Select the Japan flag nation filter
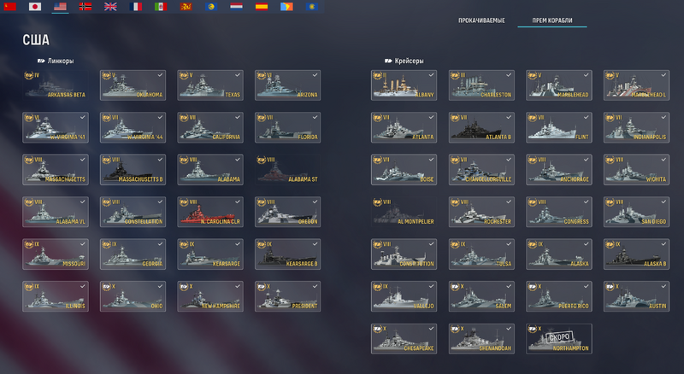 tap(35, 7)
